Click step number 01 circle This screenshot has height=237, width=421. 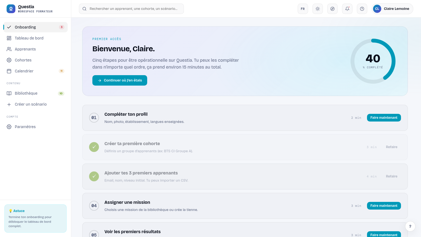[94, 118]
